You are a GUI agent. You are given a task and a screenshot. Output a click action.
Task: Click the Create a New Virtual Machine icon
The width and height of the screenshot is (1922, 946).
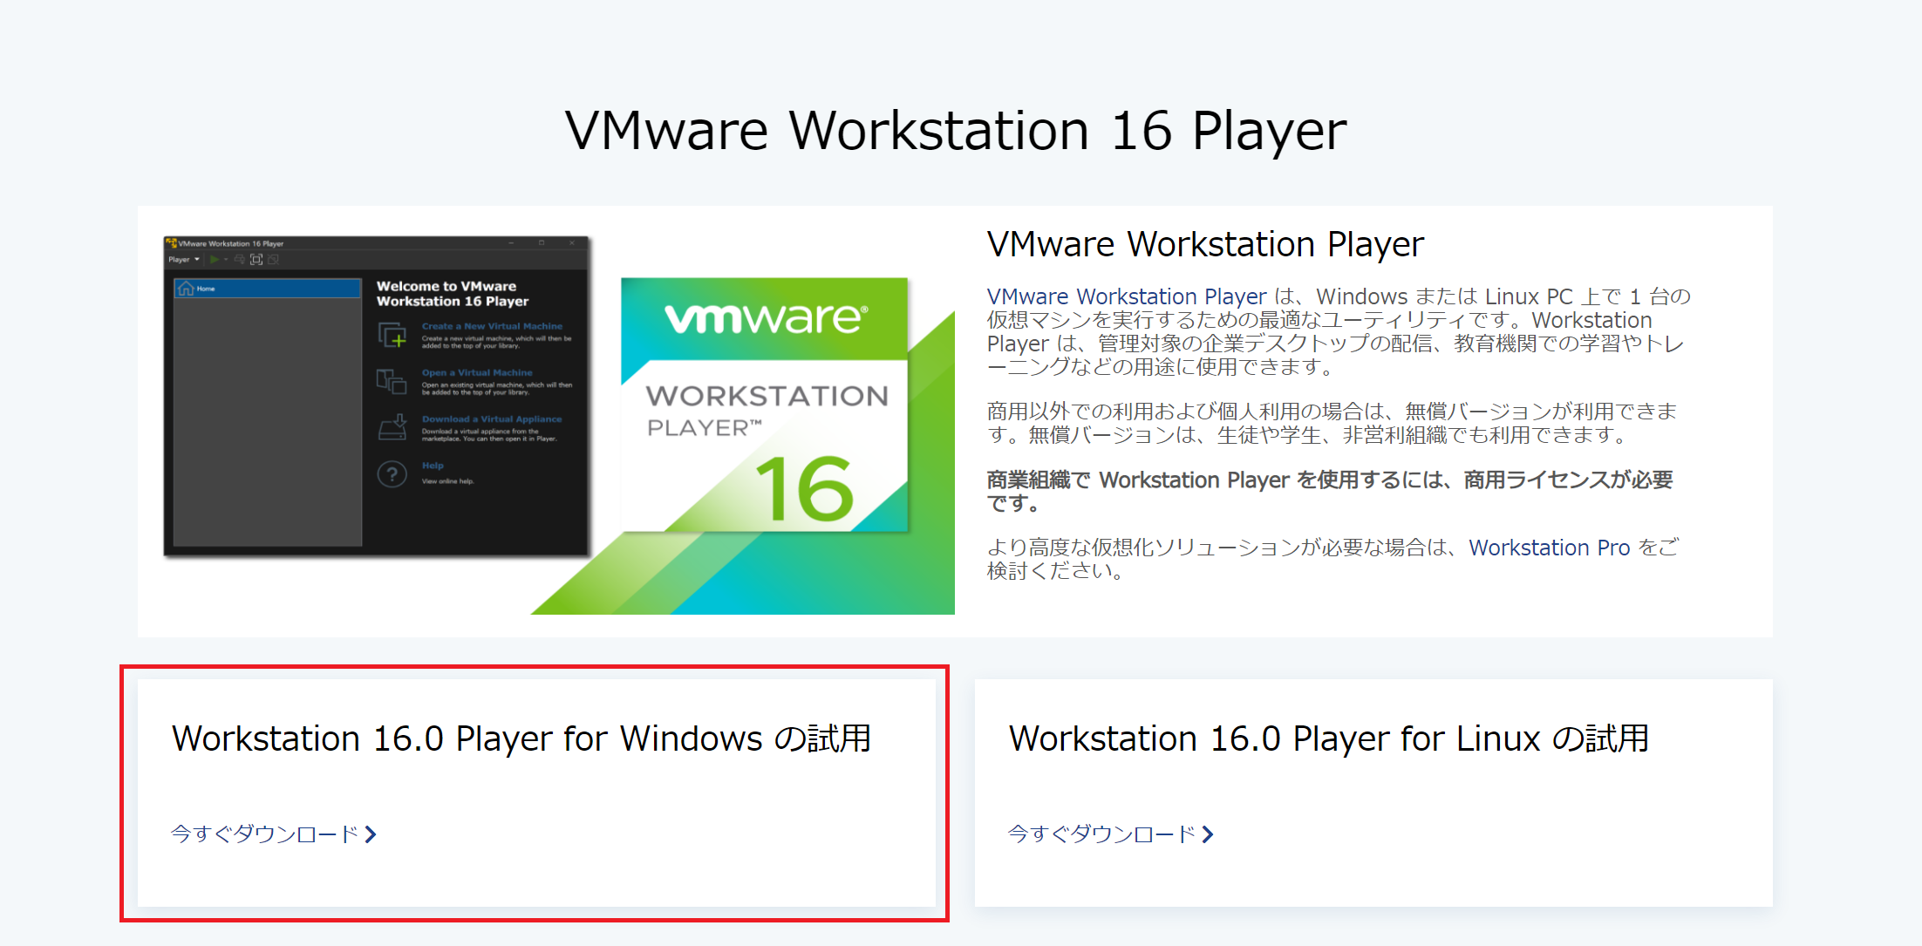[x=392, y=336]
